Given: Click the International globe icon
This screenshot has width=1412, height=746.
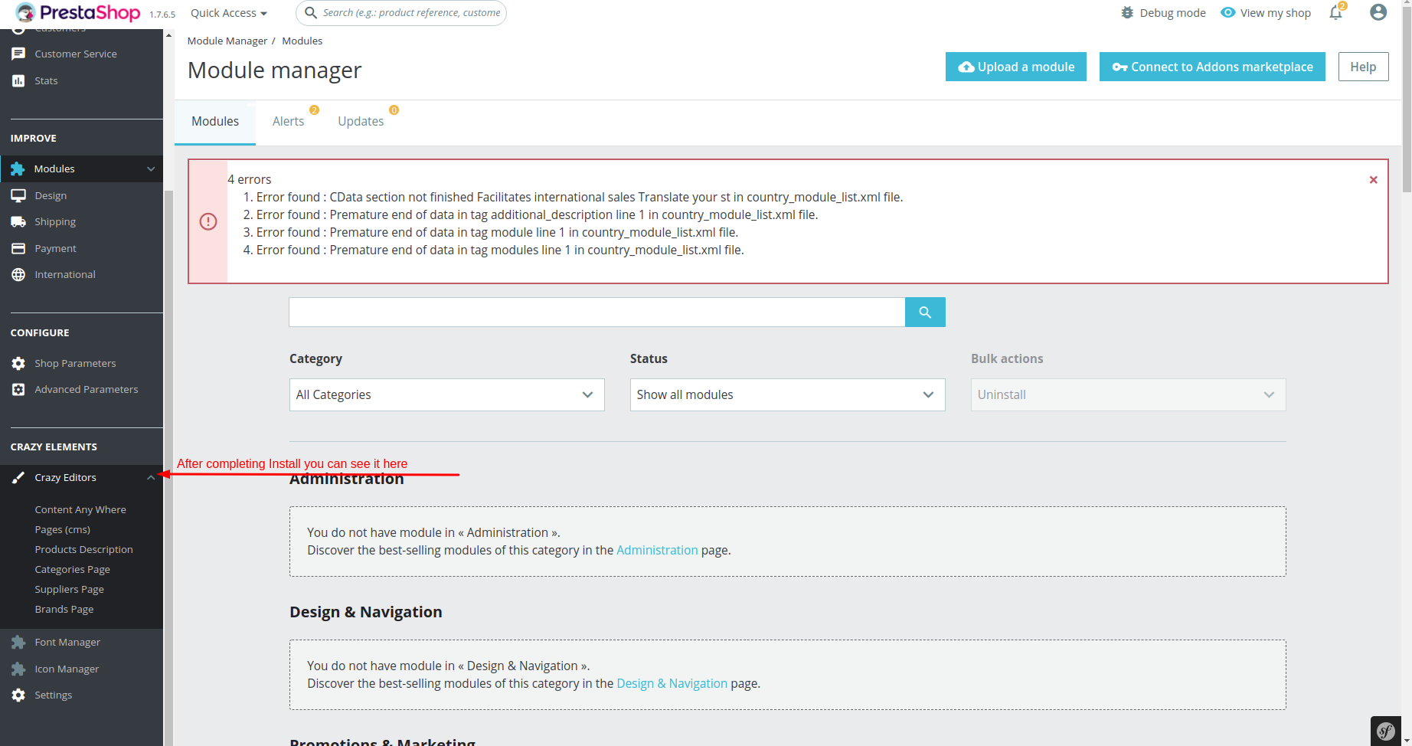Looking at the screenshot, I should 18,274.
